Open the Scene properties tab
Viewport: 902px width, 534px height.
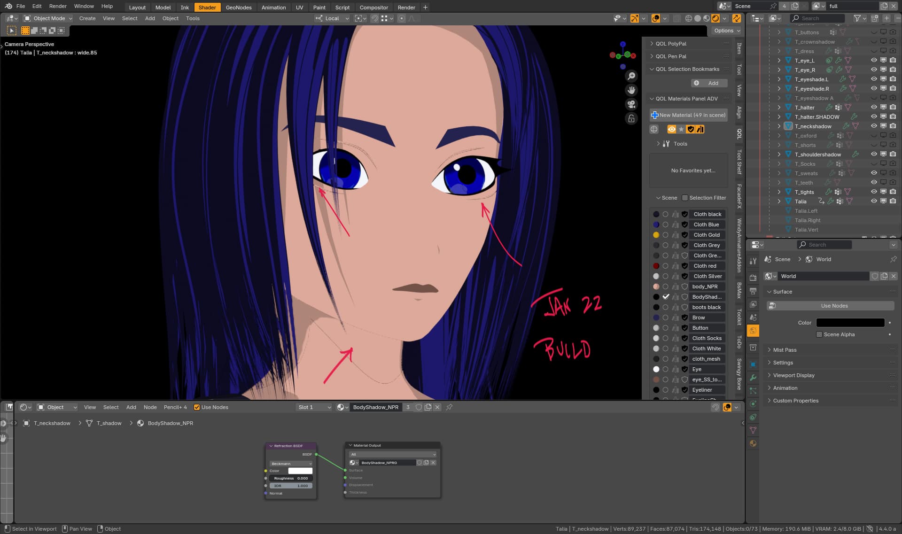pos(753,317)
